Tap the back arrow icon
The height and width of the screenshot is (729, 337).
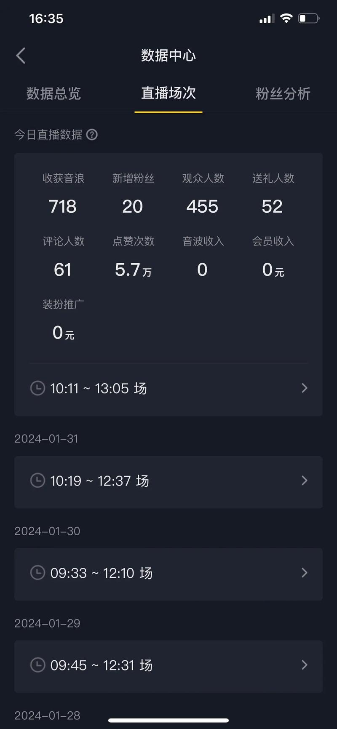[21, 56]
